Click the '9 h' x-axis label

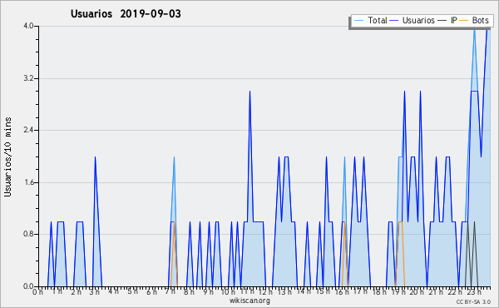(208, 291)
